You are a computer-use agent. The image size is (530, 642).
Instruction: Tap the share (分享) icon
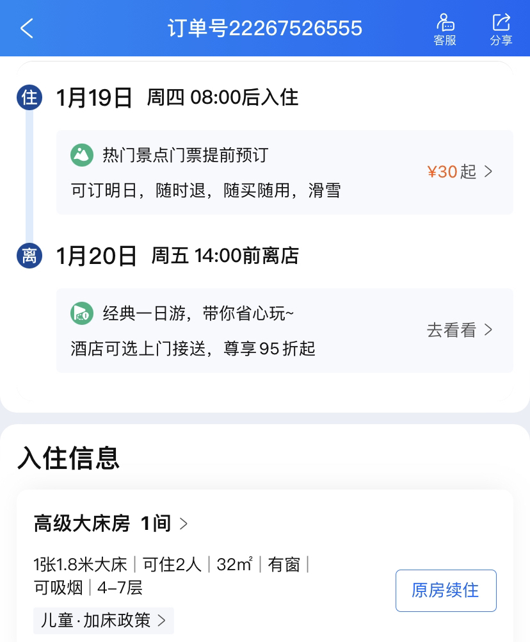coord(501,29)
